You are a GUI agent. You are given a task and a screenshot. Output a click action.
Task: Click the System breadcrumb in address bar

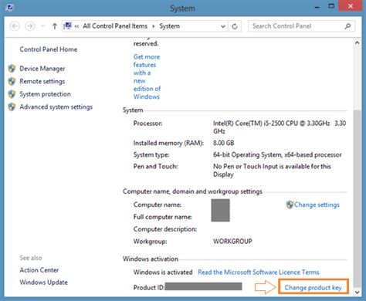(x=169, y=26)
